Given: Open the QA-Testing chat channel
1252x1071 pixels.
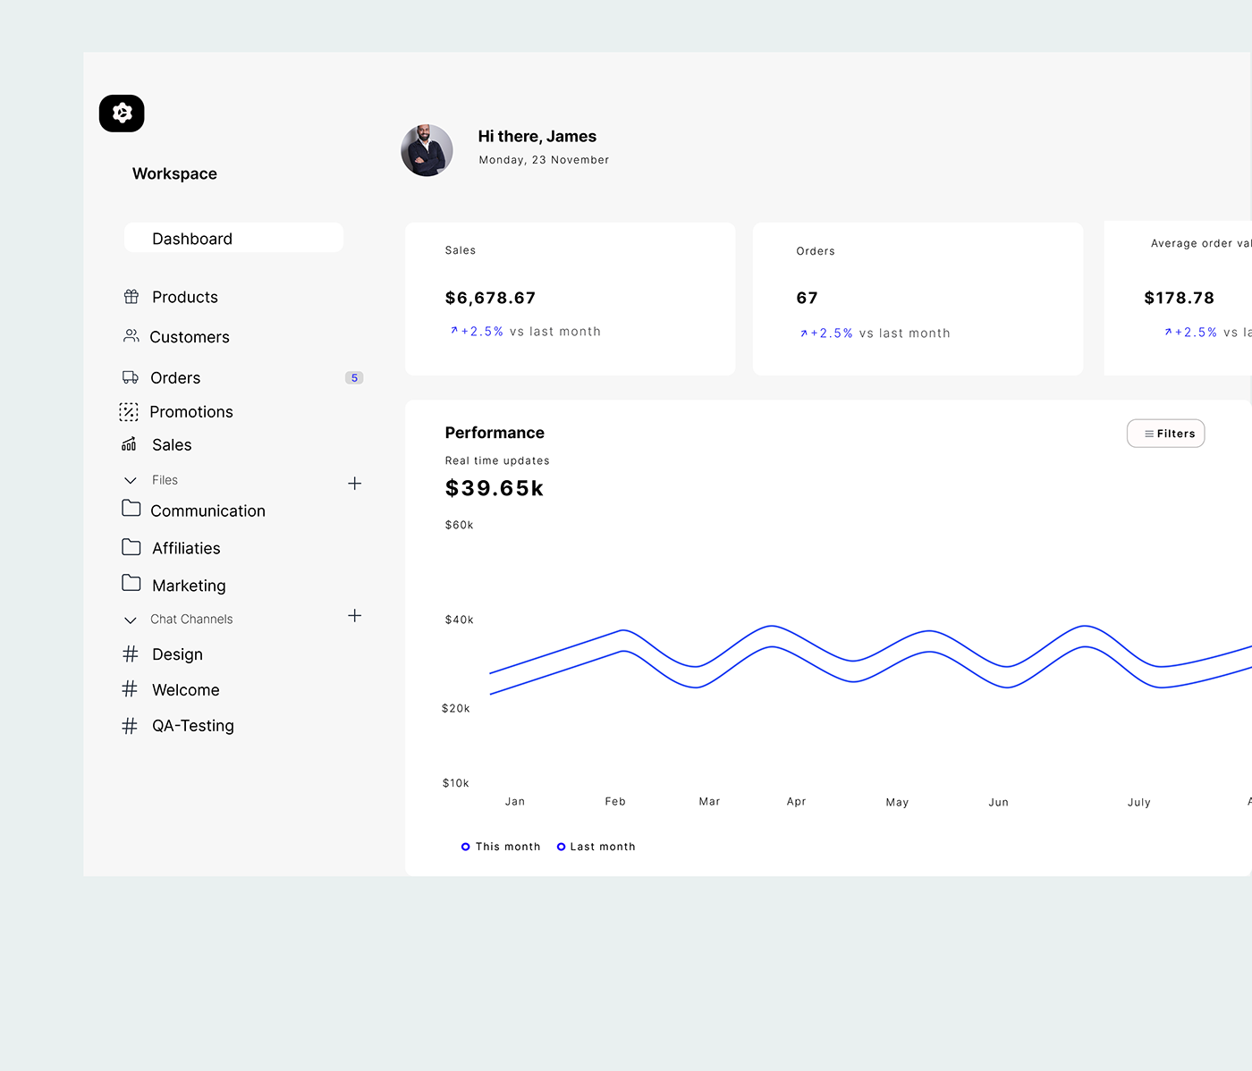Looking at the screenshot, I should pyautogui.click(x=192, y=726).
